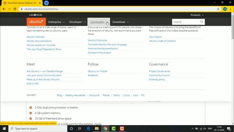The width and height of the screenshot is (234, 132).
Task: Launch Microsoft Edge from taskbar
Action: pyautogui.click(x=88, y=129)
